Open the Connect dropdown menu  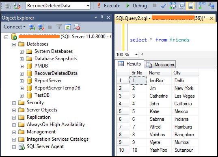click(x=15, y=27)
